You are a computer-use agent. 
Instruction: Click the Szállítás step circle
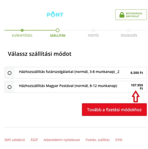point(58,30)
